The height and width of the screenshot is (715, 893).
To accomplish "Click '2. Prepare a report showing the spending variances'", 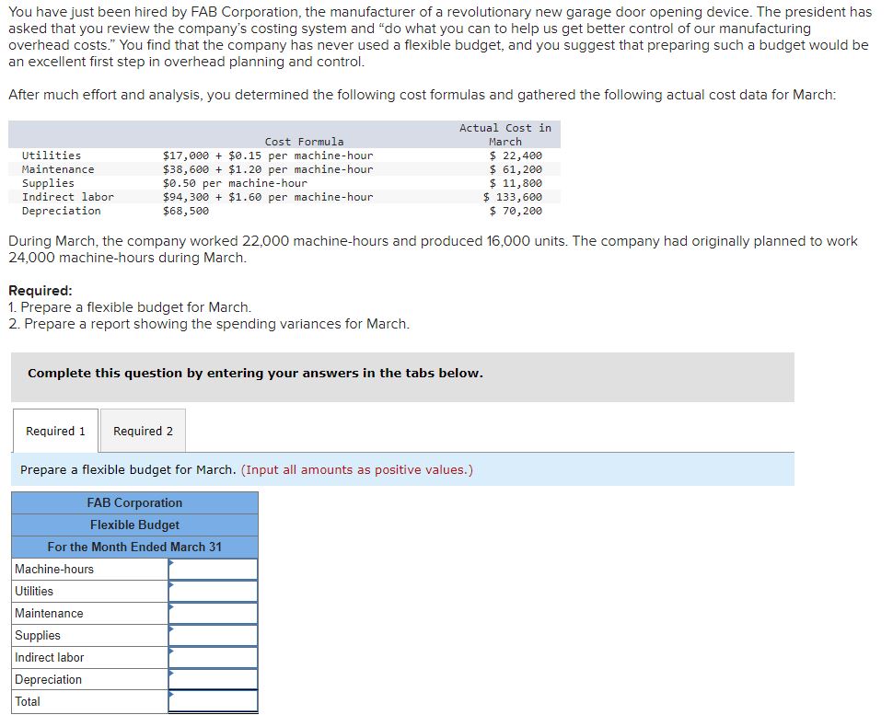I will (x=209, y=323).
